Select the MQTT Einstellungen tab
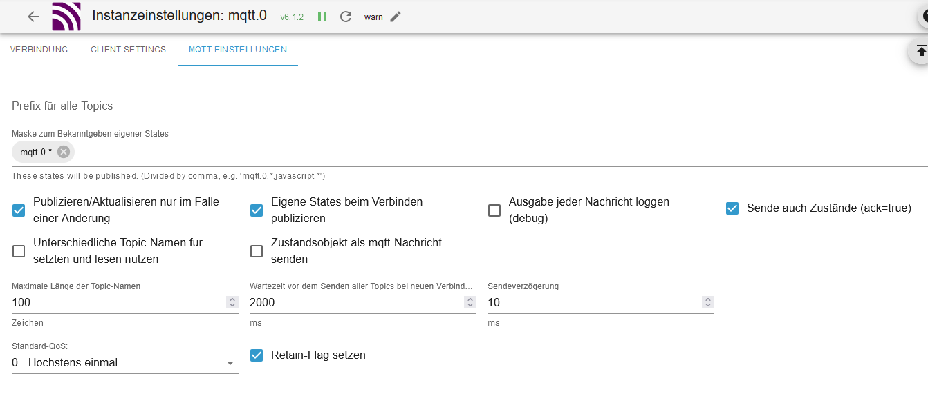Image resolution: width=928 pixels, height=394 pixels. tap(238, 50)
